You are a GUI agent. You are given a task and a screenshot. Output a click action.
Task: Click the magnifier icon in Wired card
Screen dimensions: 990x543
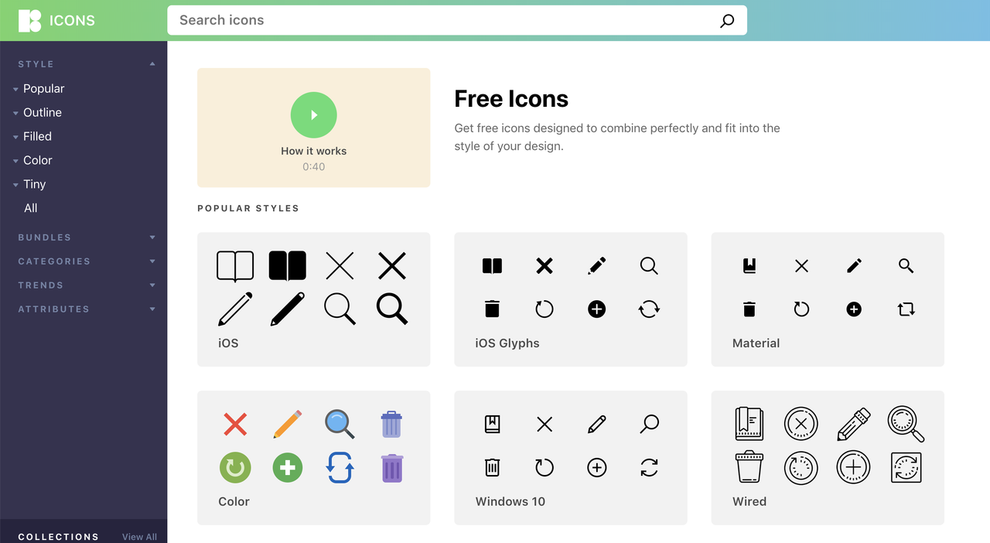(906, 424)
